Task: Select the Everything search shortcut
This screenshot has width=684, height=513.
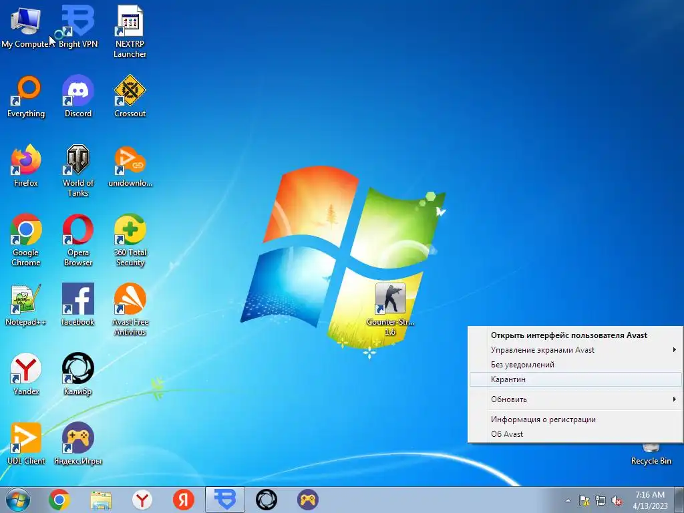Action: [x=26, y=97]
